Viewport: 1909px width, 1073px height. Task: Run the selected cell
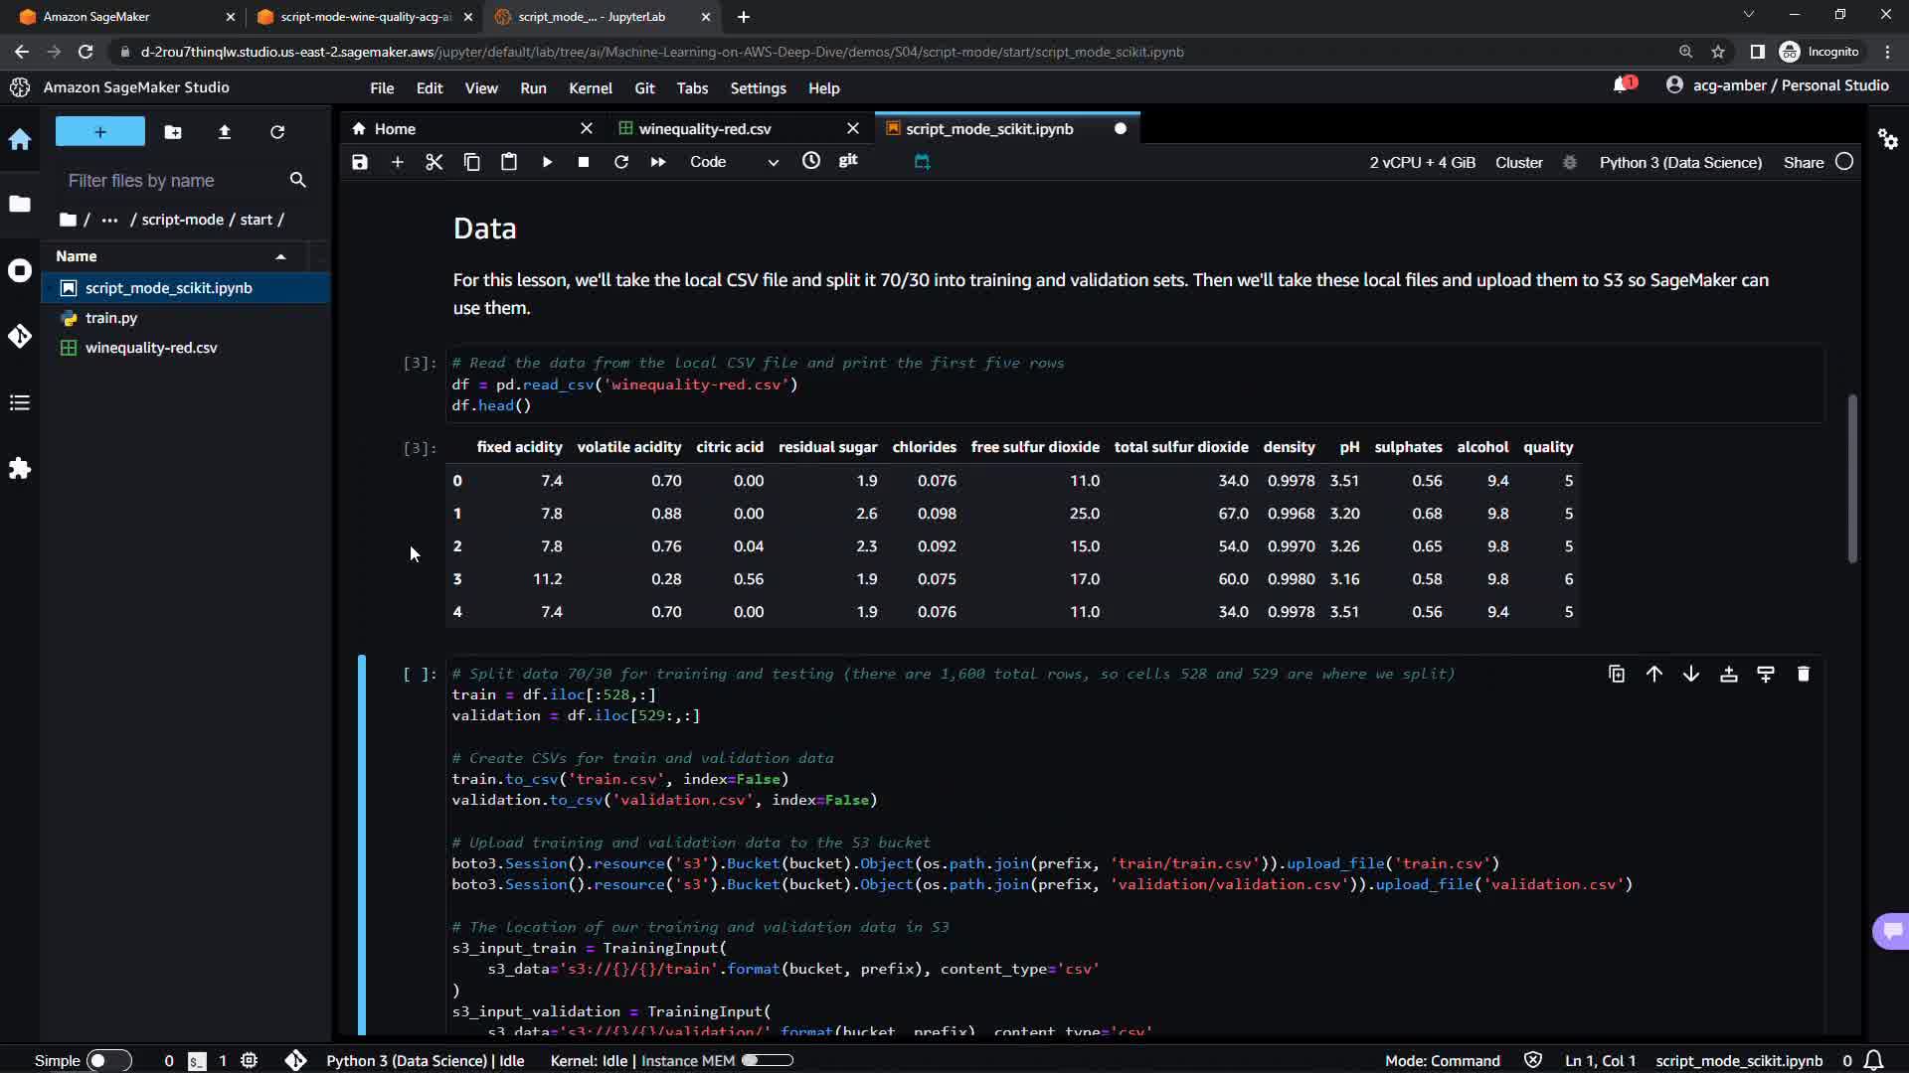[x=547, y=162]
